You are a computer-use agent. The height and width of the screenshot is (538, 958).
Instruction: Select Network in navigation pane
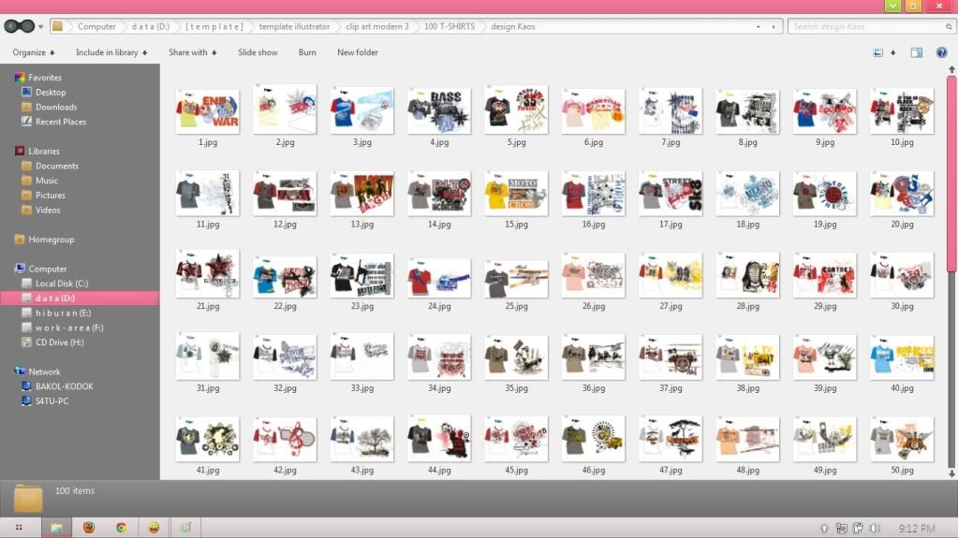coord(44,371)
